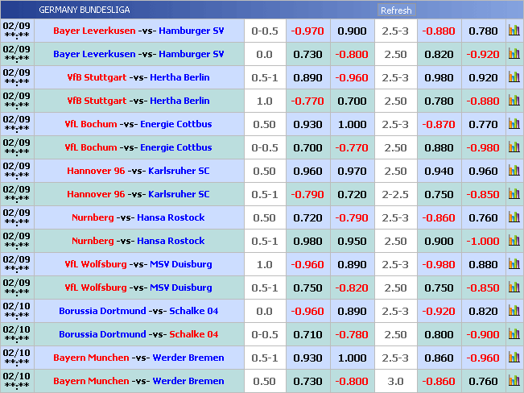This screenshot has width=524, height=393.
Task: Open chart icon for Stuttgart 1.0 handicap row
Action: [514, 101]
